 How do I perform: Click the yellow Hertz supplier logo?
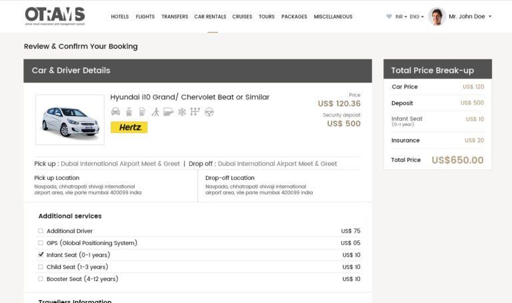(129, 127)
